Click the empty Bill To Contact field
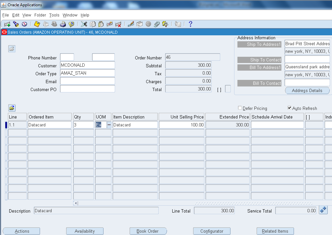Screen dimensions: 332x235 click(x=307, y=83)
